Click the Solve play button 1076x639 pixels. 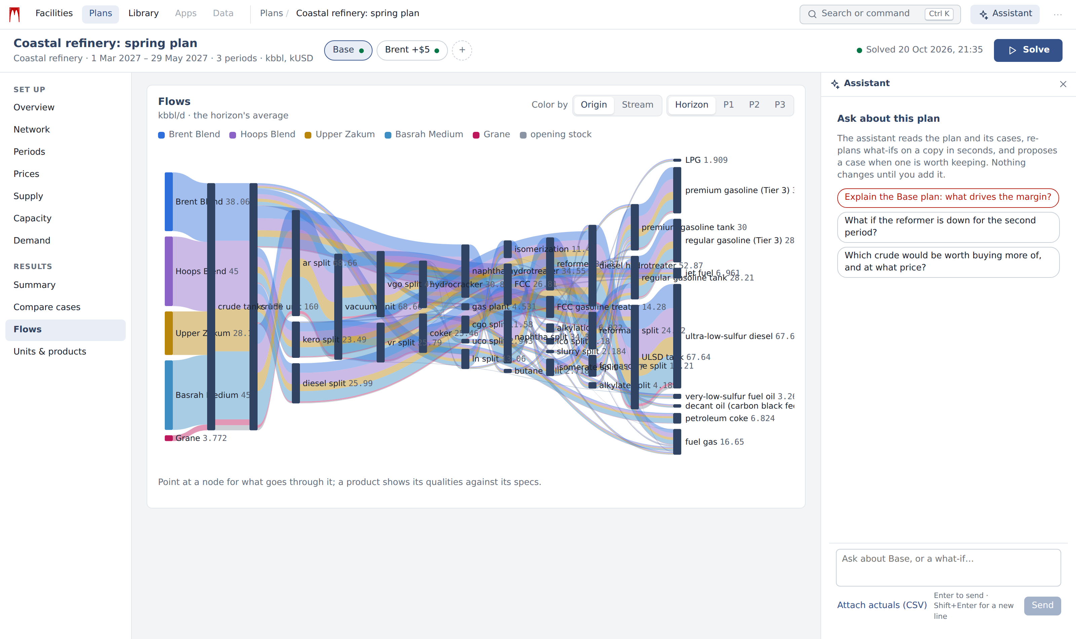pyautogui.click(x=1028, y=50)
